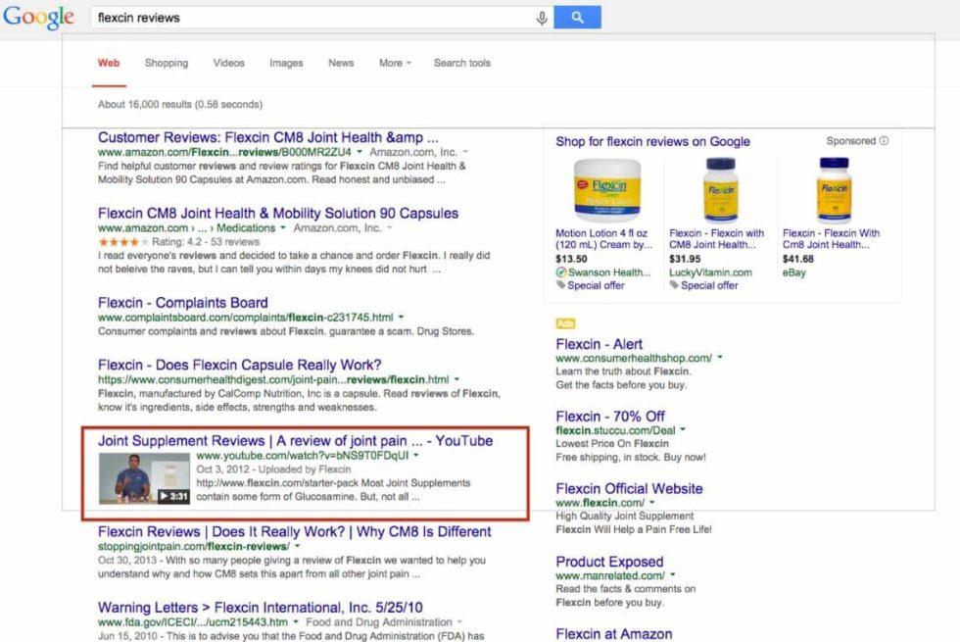Switch to the Videos tab
Image resolution: width=960 pixels, height=642 pixels.
coord(229,63)
